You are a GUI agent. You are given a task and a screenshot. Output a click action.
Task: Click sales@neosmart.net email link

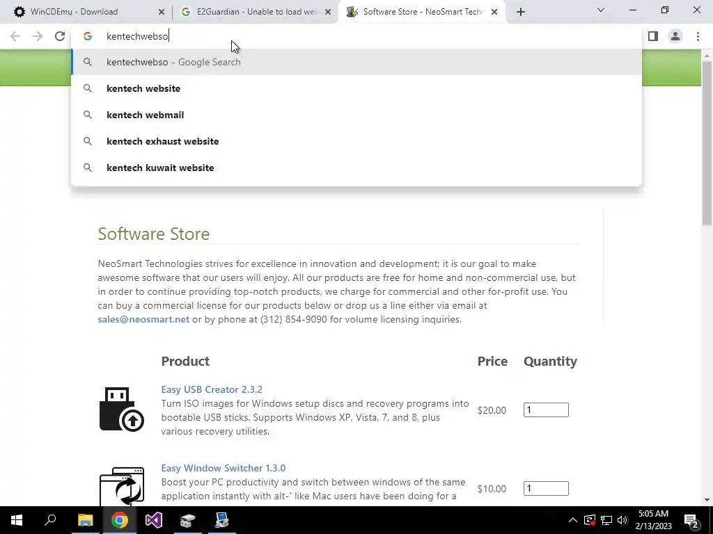coord(143,319)
